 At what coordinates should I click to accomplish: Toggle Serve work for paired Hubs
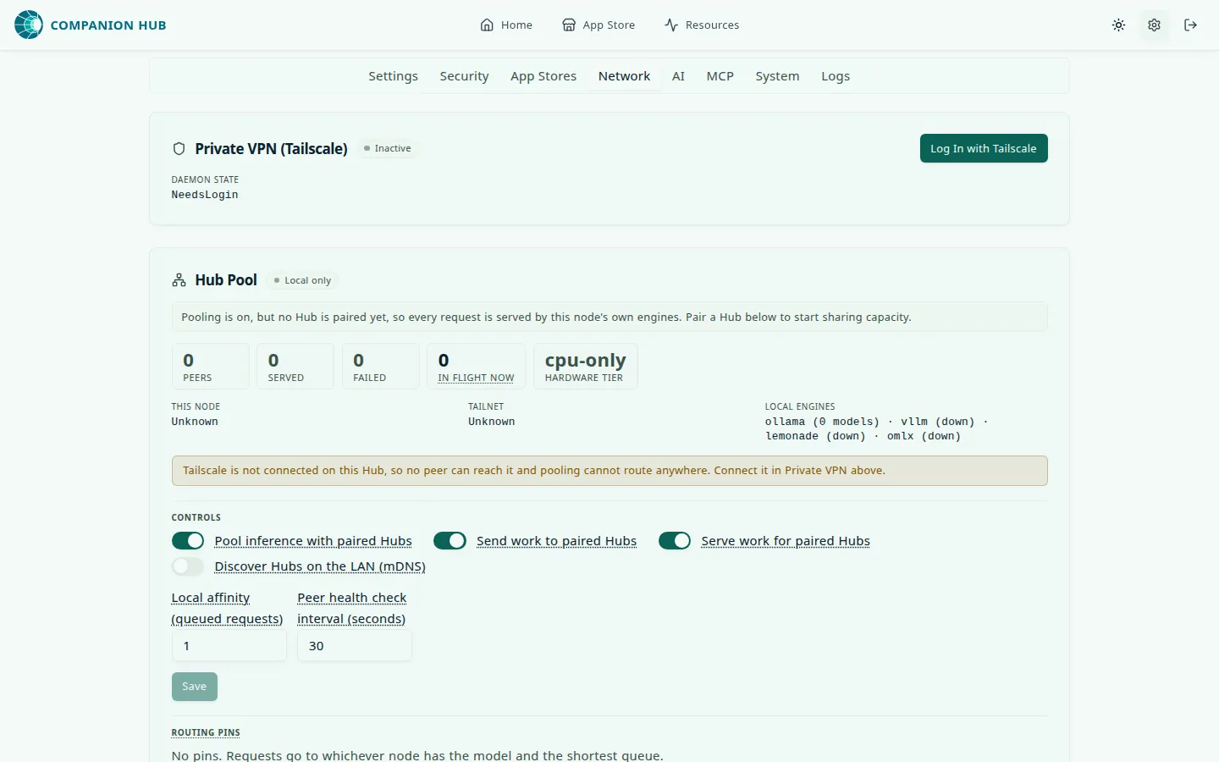tap(675, 540)
